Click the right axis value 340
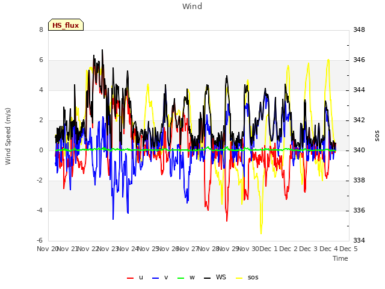Image resolution: width=385 pixels, height=289 pixels. [x=359, y=150]
